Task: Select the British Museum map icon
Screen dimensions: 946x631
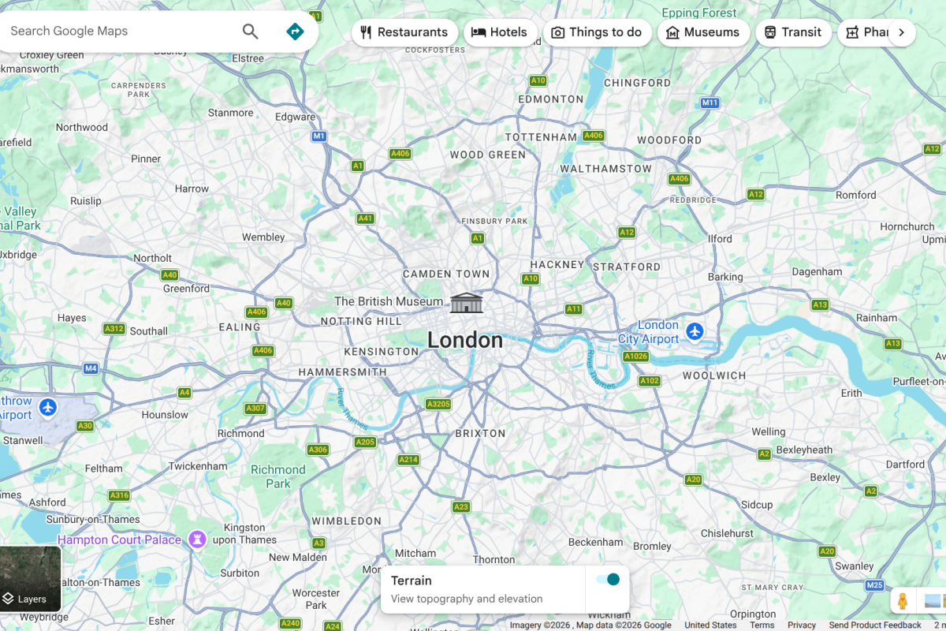Action: coord(466,302)
